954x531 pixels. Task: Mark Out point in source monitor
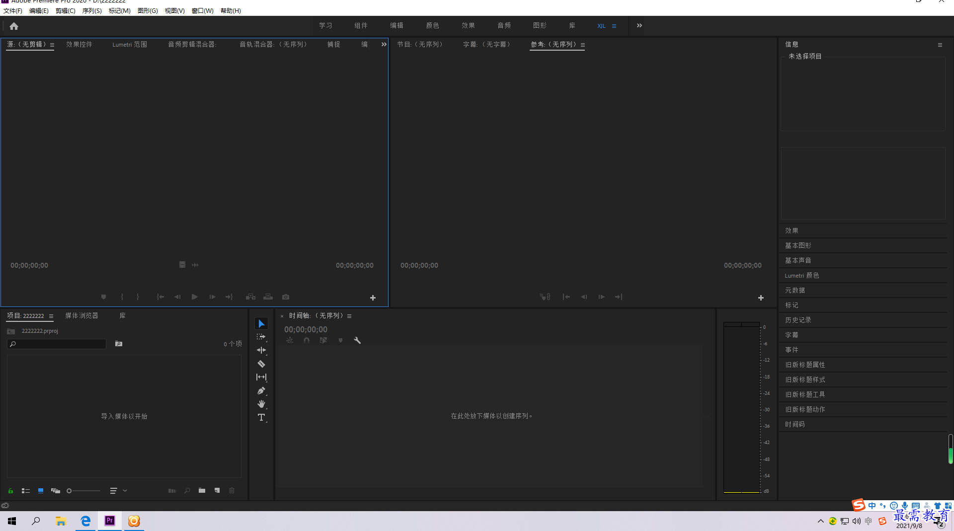138,297
